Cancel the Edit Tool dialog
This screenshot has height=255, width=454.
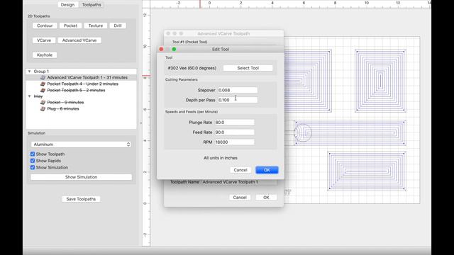click(240, 170)
